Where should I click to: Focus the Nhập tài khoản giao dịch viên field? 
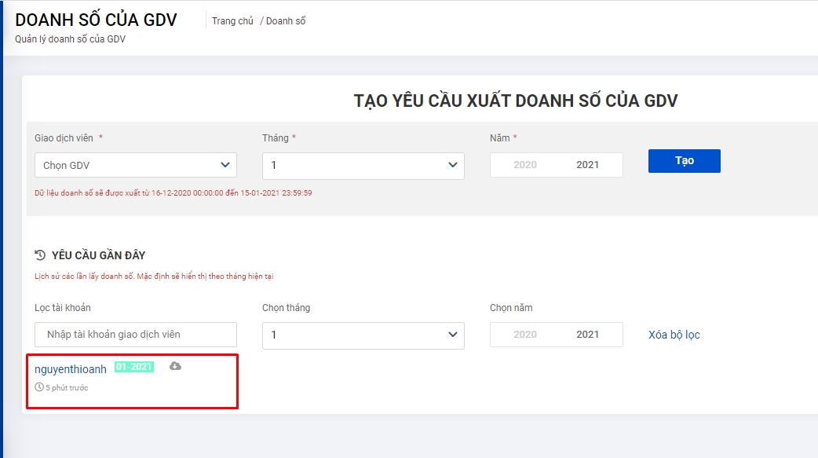click(136, 335)
